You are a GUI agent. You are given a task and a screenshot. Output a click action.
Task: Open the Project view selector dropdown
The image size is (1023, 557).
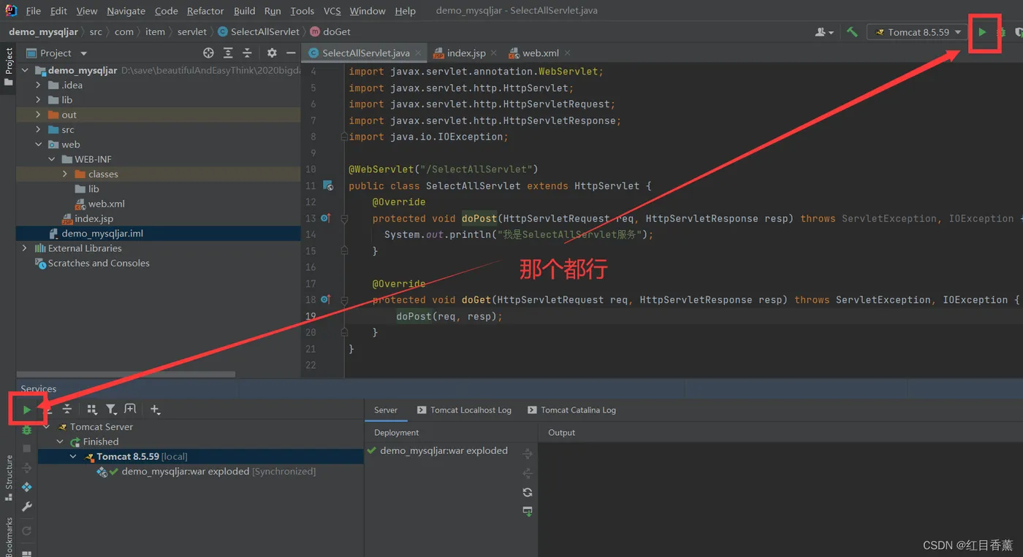pos(56,53)
